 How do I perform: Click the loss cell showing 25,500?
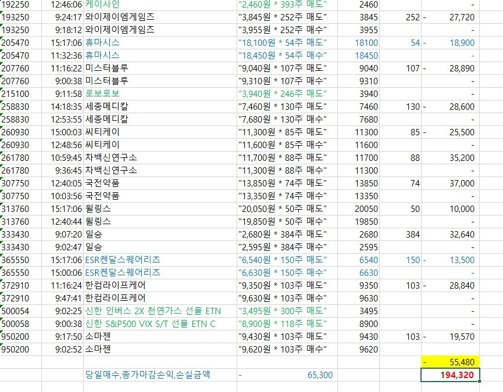tap(450, 132)
